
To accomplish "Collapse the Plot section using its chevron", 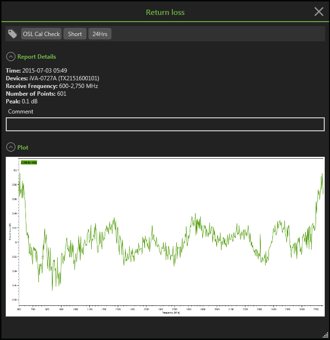I will [x=11, y=147].
